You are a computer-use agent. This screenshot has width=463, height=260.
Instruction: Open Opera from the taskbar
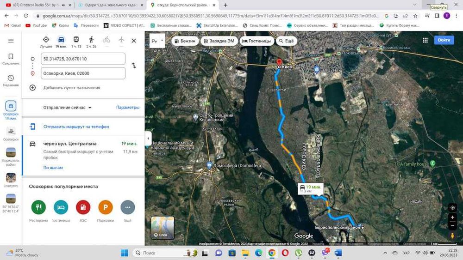285,253
